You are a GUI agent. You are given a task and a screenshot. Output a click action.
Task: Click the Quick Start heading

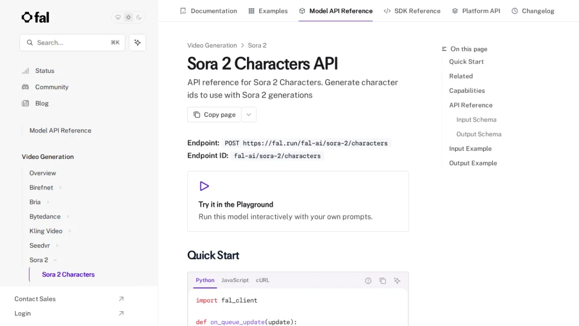coord(213,255)
